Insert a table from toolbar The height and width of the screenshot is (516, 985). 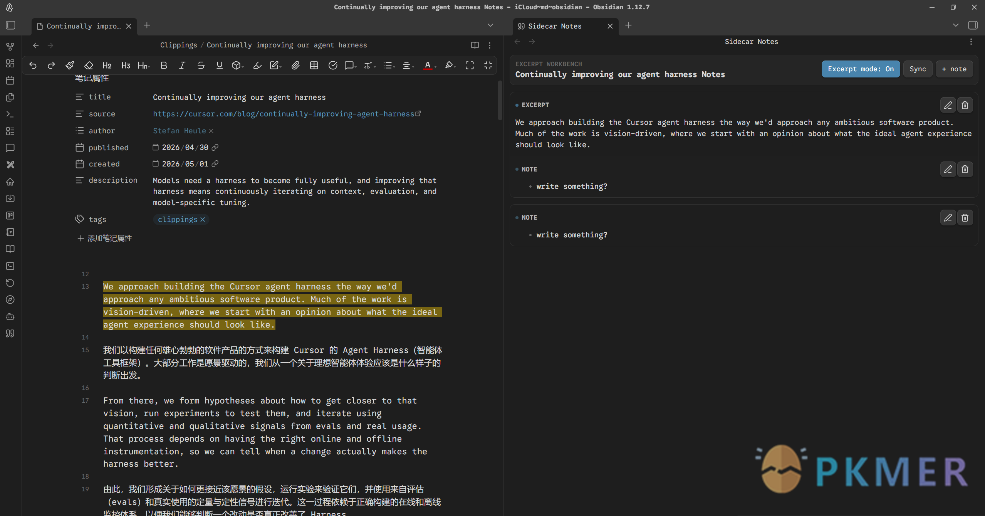314,66
